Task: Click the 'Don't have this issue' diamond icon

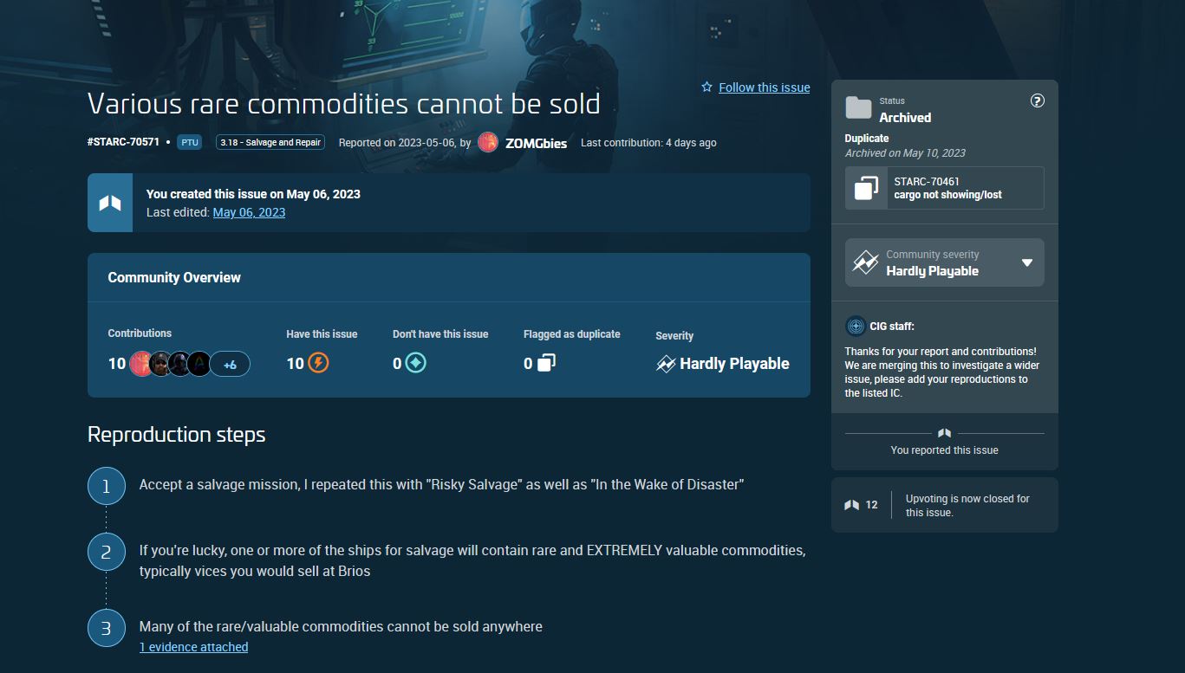Action: [x=416, y=363]
